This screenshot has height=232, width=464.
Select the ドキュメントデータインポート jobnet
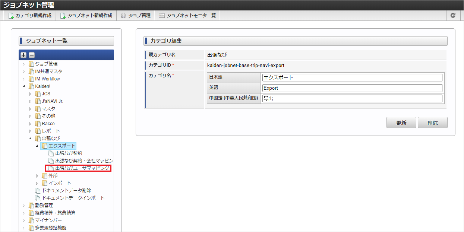point(73,198)
